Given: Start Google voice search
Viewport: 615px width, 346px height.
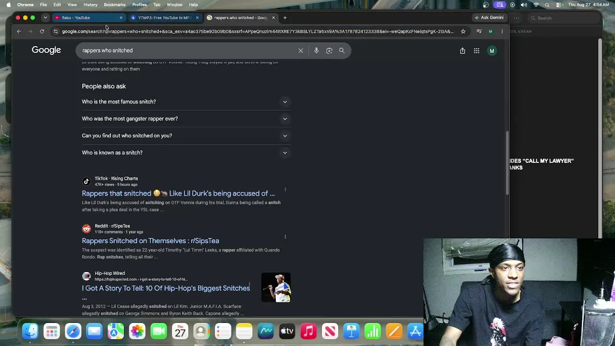Looking at the screenshot, I should pyautogui.click(x=316, y=50).
